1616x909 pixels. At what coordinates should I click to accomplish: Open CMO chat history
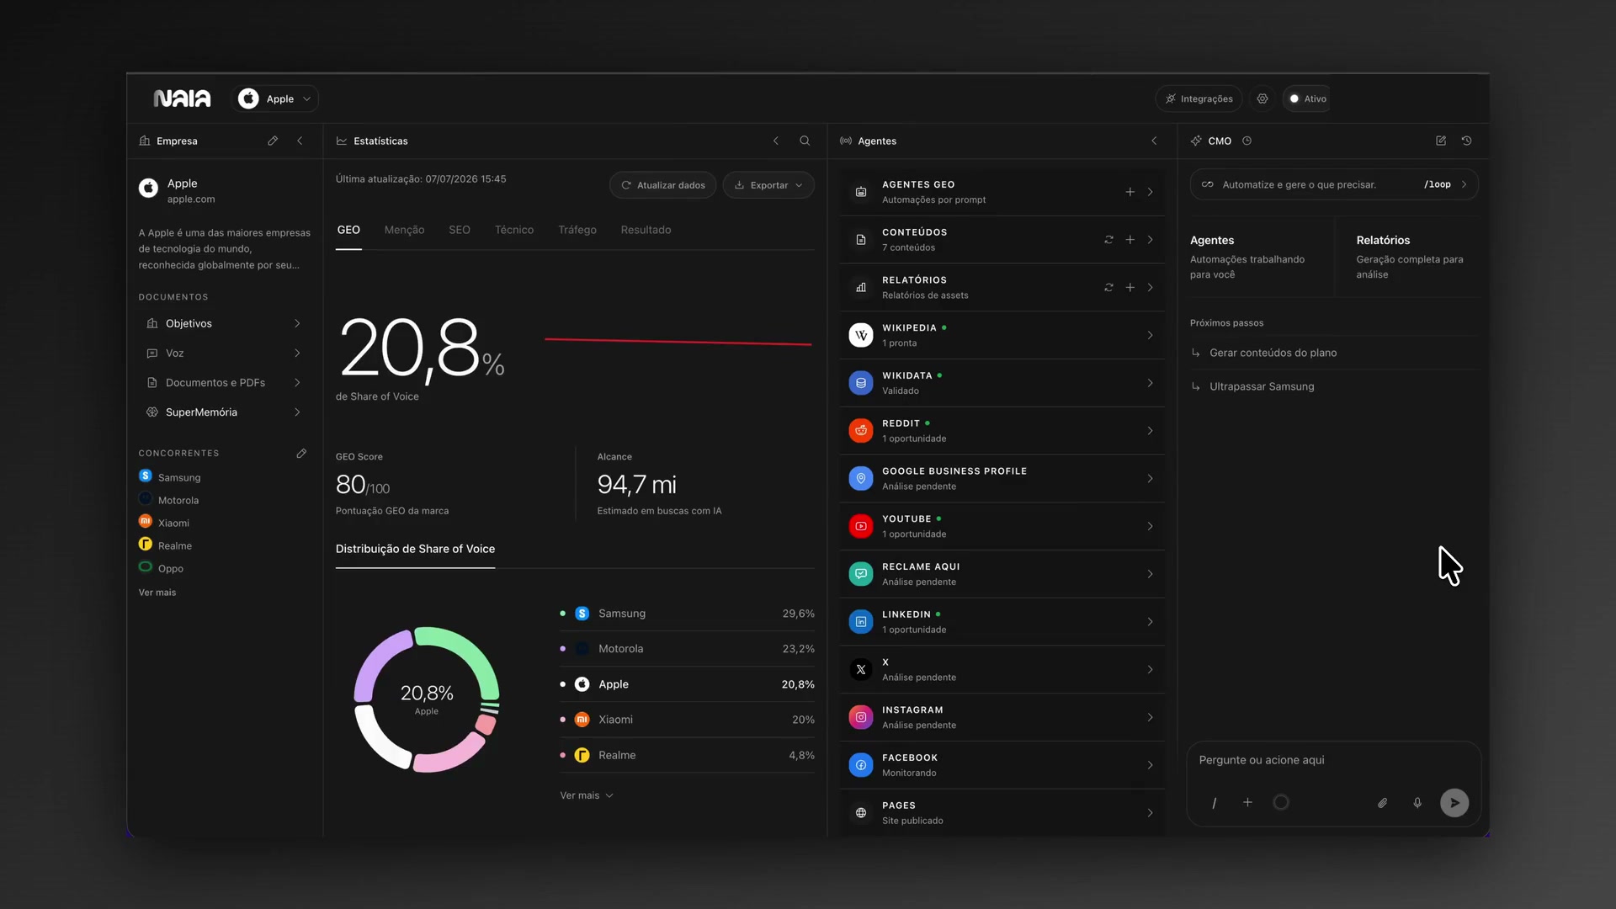(1466, 141)
